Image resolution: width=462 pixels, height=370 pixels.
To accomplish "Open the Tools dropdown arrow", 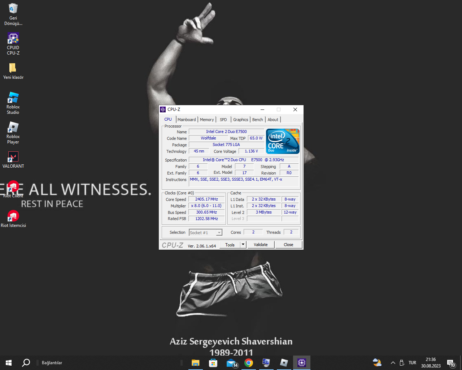I will point(243,245).
